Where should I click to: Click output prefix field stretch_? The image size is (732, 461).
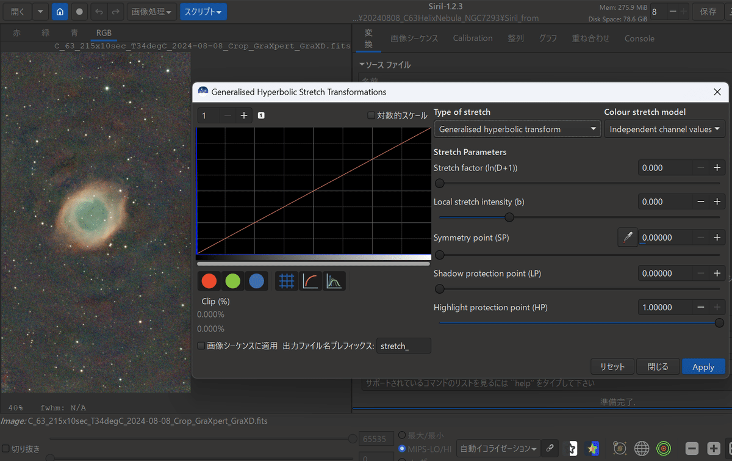[x=404, y=346]
